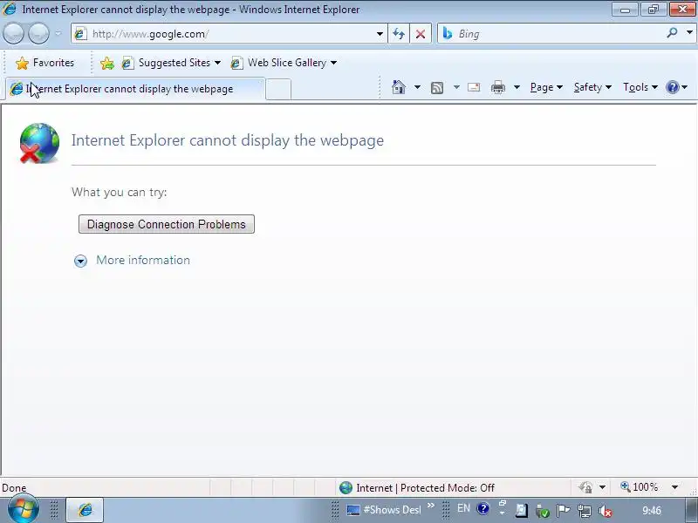Click the EN language indicator
This screenshot has height=523, width=698.
pos(463,508)
